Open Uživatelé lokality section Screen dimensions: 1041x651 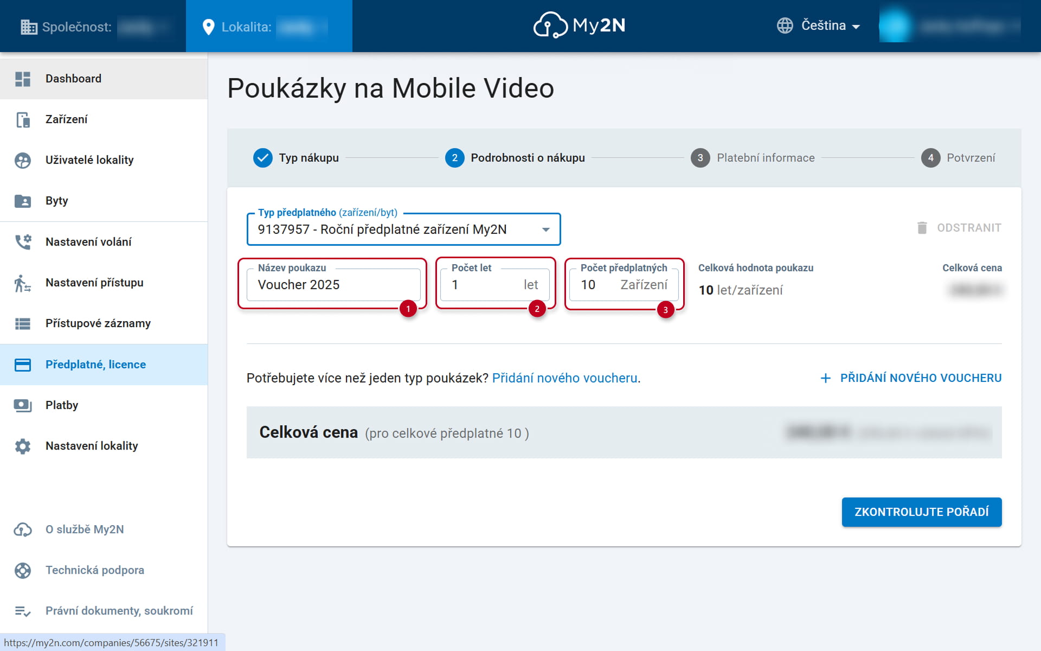pyautogui.click(x=104, y=160)
